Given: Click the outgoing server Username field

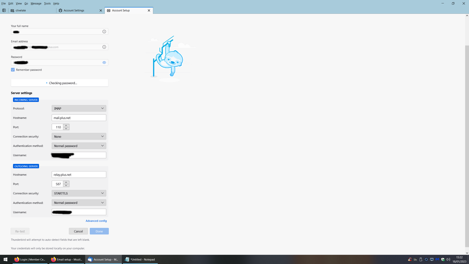Looking at the screenshot, I should 79,212.
